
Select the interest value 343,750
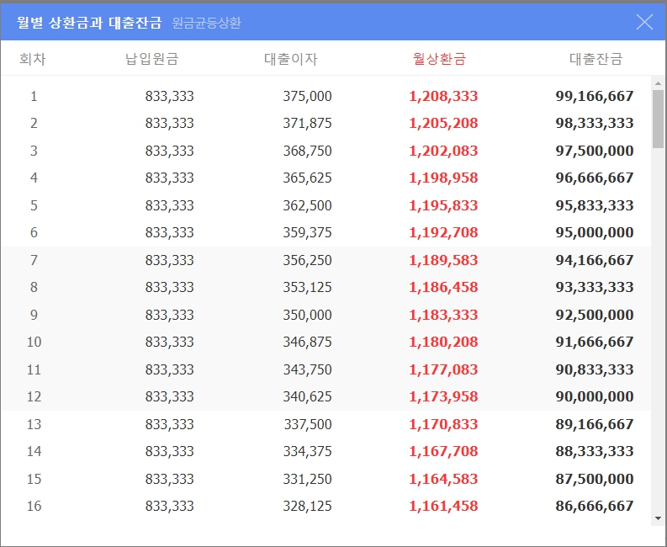point(308,369)
